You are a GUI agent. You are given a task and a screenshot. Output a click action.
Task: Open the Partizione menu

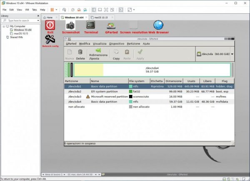tap(133, 44)
